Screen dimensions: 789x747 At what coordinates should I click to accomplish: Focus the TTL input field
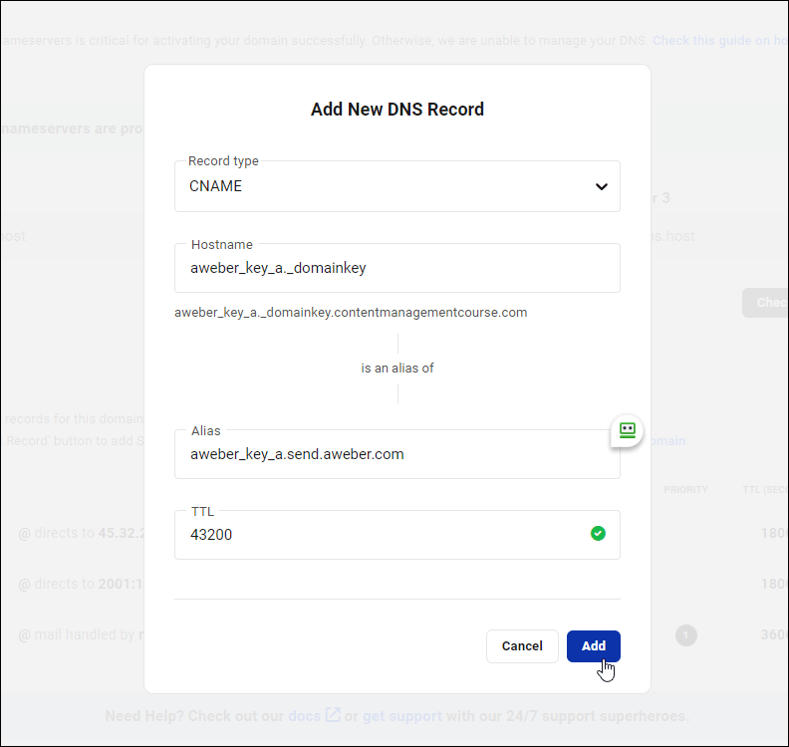[x=397, y=535]
